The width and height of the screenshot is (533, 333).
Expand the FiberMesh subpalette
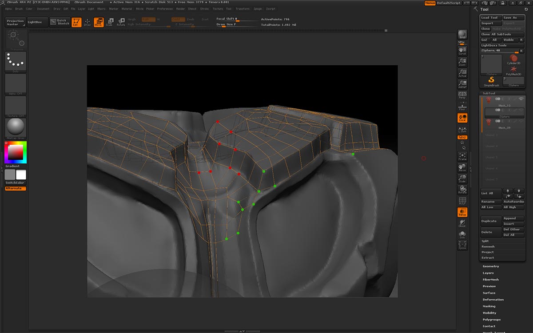click(x=491, y=280)
